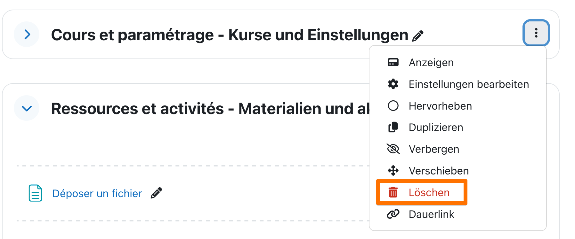Click the chain-link icon beside Dauerlink

[x=393, y=214]
